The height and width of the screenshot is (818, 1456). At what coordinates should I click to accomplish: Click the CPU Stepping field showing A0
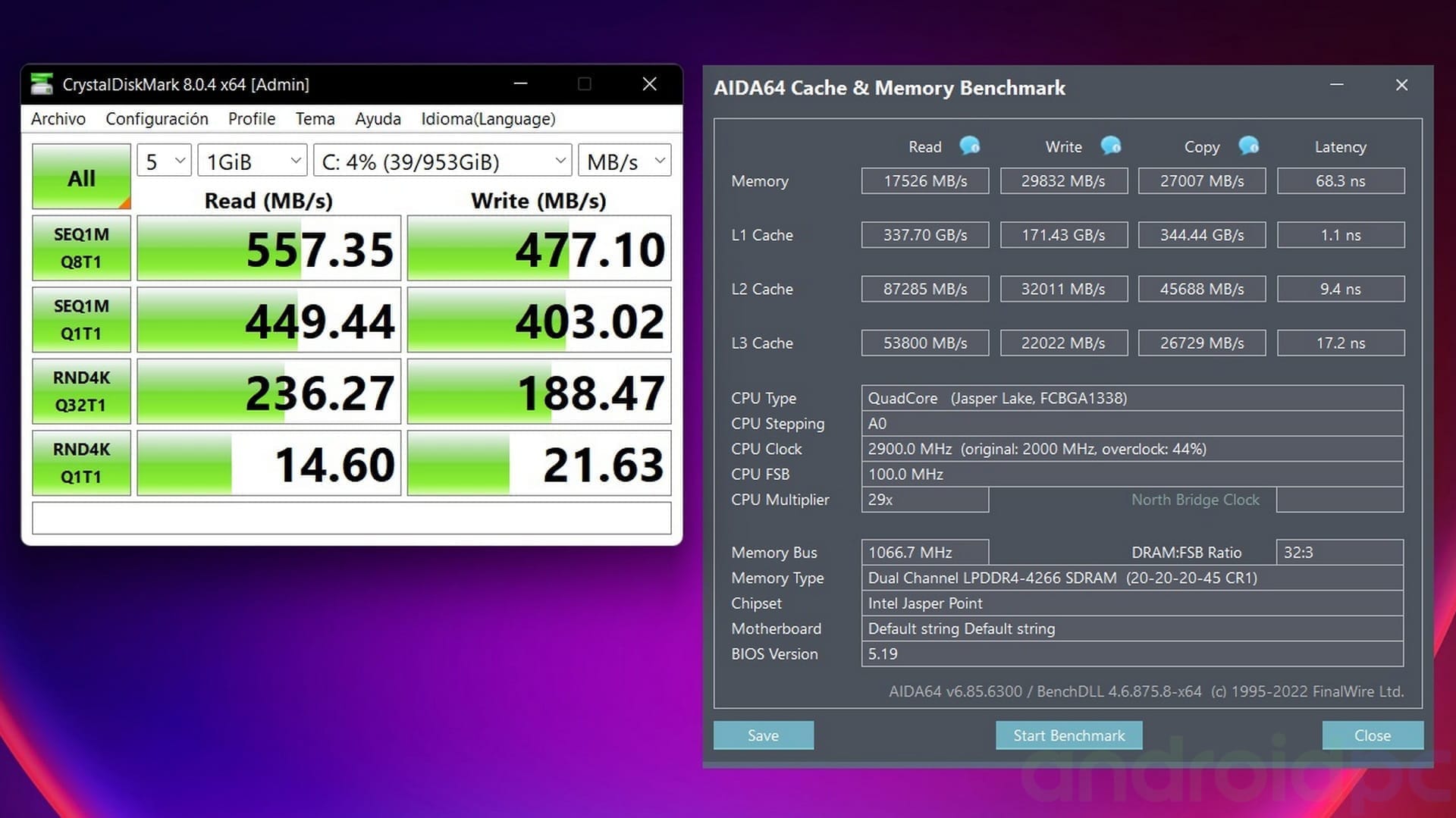(1132, 424)
